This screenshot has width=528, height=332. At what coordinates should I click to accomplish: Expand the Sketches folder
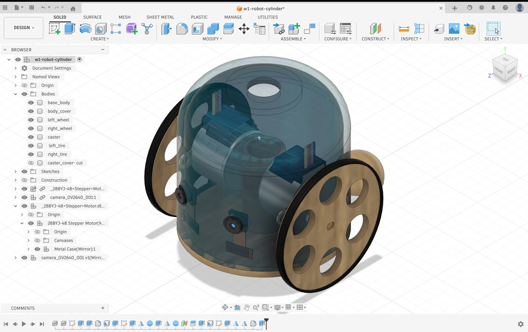tap(16, 171)
